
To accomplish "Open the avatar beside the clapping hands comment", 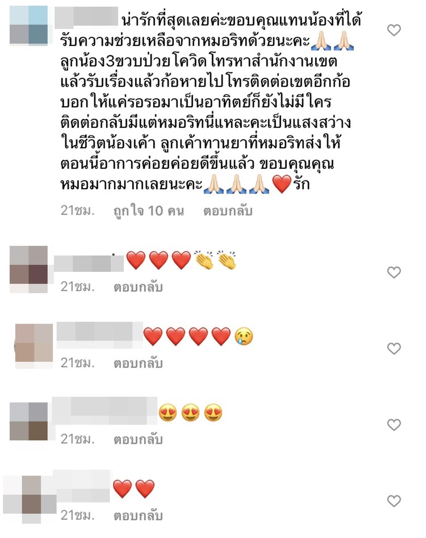I will (x=29, y=269).
